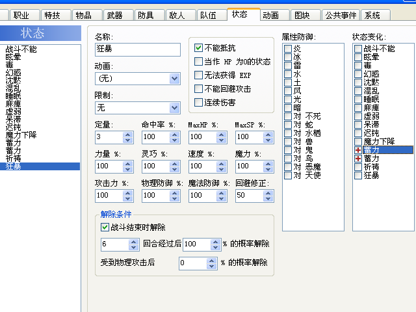
Task: Click the 回避修正 field showing 50
Action: click(x=250, y=196)
